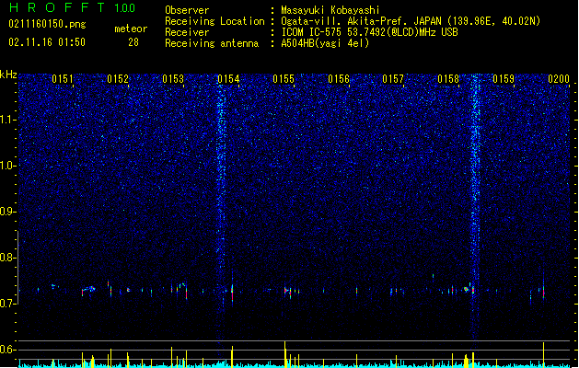
Task: Click the 1.0 kHz axis label
Action: click(x=7, y=167)
